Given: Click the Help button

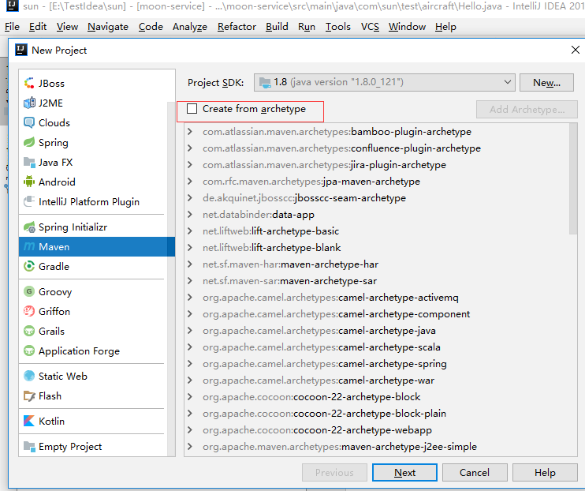Looking at the screenshot, I should pyautogui.click(x=545, y=473).
